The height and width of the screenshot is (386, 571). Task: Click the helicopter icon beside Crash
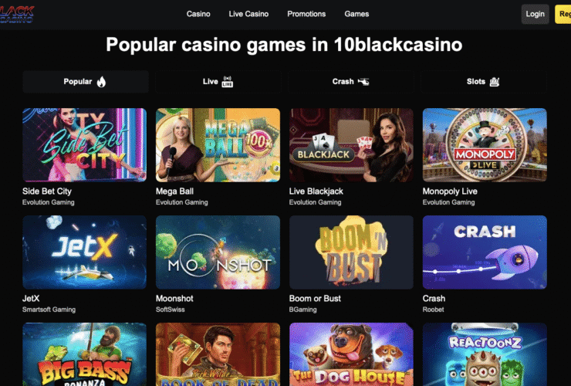[x=364, y=82]
